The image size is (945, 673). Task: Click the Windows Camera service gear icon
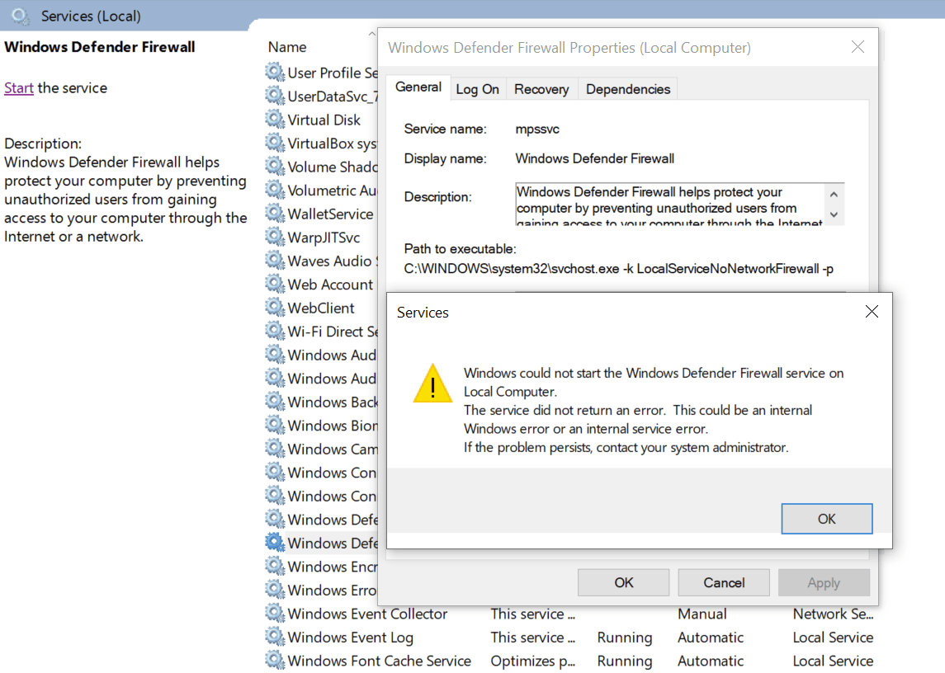click(x=275, y=449)
